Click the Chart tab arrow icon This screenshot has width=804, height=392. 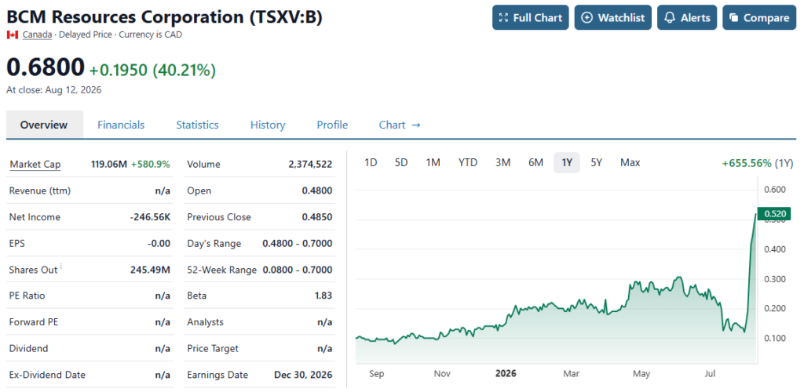coord(416,125)
